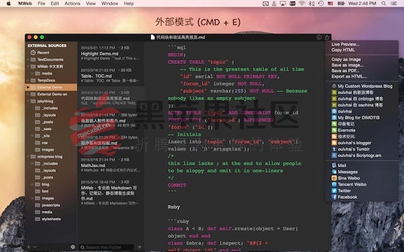Open Spotlight search in menu bar
The height and width of the screenshot is (252, 404).
384,3
